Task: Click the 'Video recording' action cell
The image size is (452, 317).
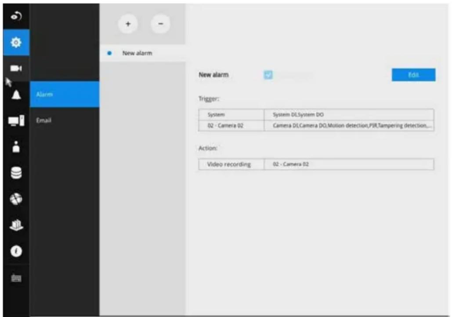Action: tap(231, 164)
